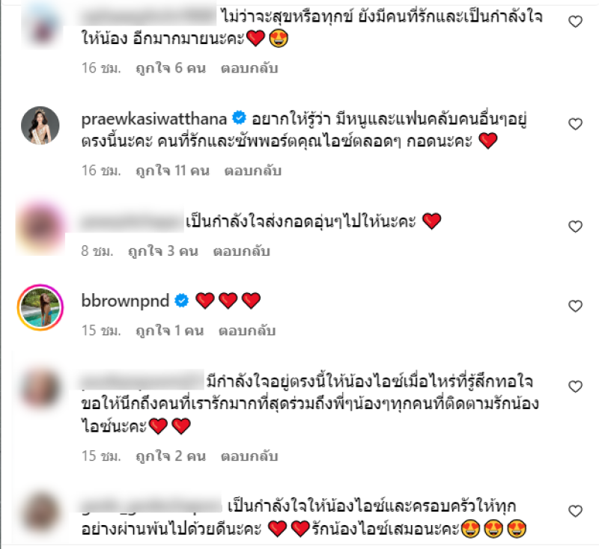Reply to comment with ถูกใจ 2 คน
Image resolution: width=599 pixels, height=549 pixels.
tap(249, 456)
